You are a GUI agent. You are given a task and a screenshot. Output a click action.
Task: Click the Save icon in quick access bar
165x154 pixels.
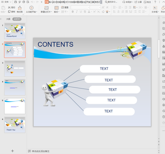coord(16,2)
